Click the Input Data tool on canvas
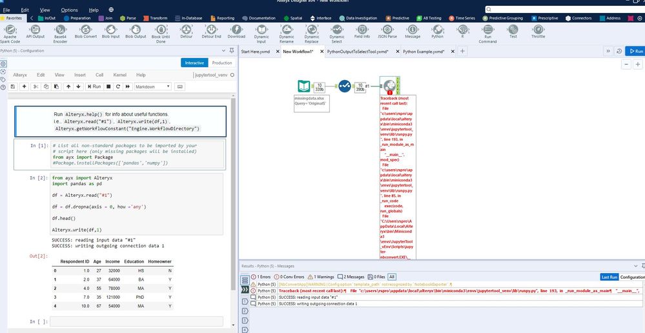The image size is (645, 333). click(x=303, y=86)
